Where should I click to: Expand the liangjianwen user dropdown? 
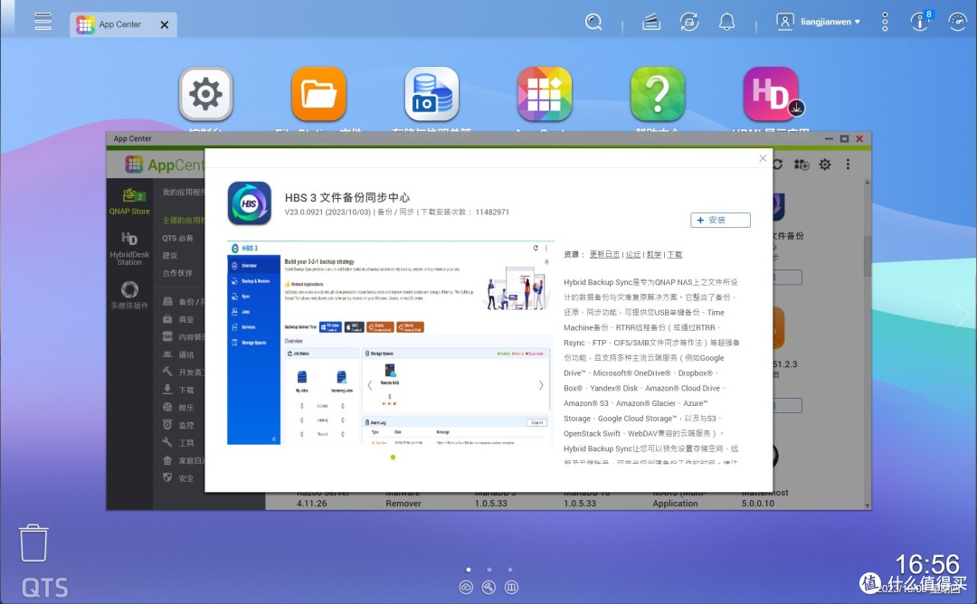click(x=818, y=22)
